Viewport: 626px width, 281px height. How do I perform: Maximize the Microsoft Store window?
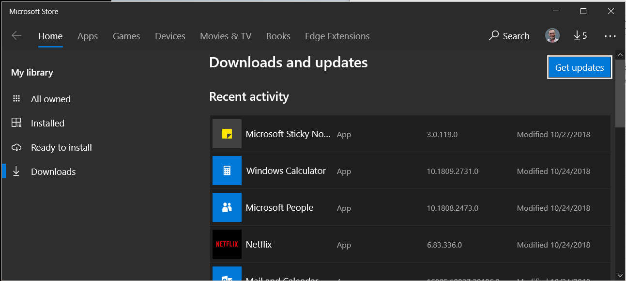point(583,11)
